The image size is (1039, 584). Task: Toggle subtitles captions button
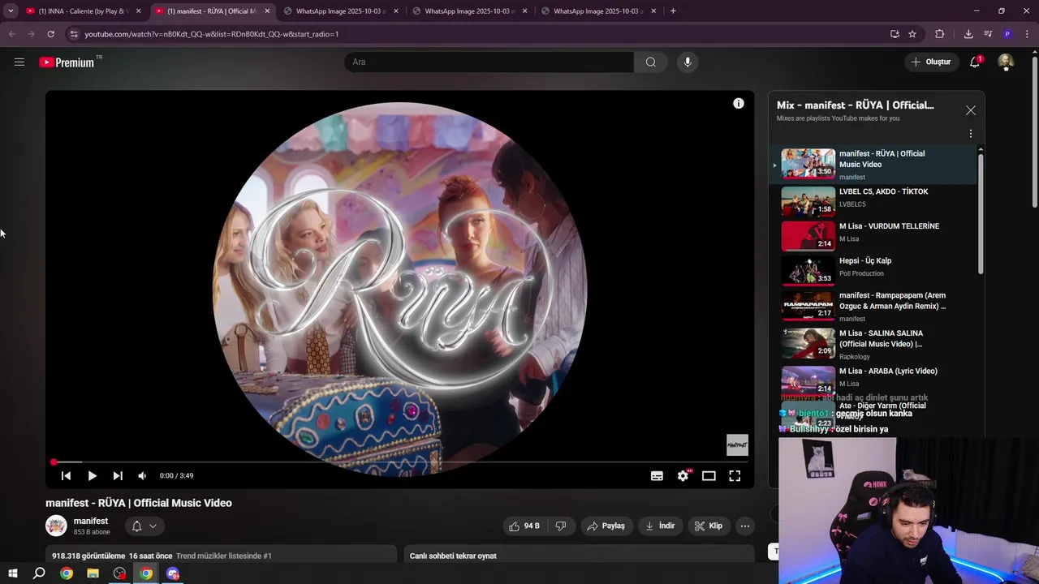tap(657, 476)
